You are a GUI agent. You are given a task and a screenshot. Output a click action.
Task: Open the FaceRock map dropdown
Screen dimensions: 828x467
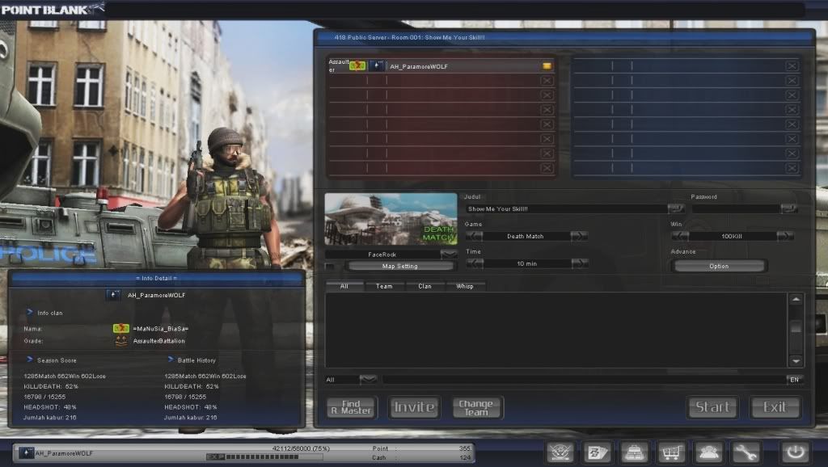point(449,255)
